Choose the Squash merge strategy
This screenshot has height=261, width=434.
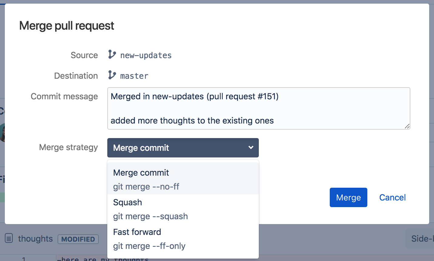(183, 209)
